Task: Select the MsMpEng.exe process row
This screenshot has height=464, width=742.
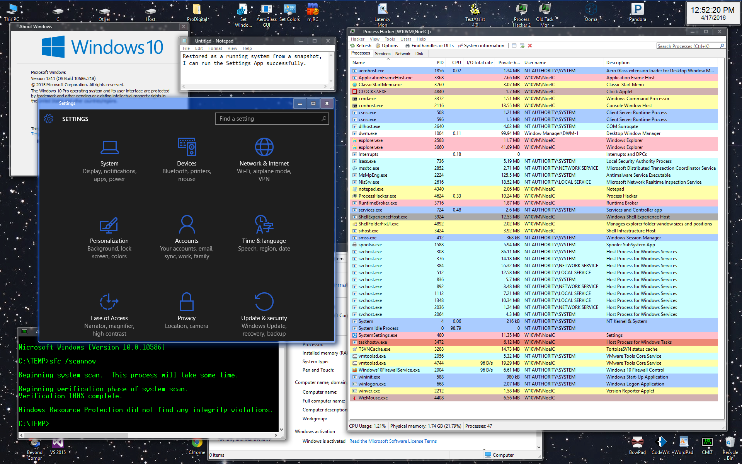Action: pos(534,175)
